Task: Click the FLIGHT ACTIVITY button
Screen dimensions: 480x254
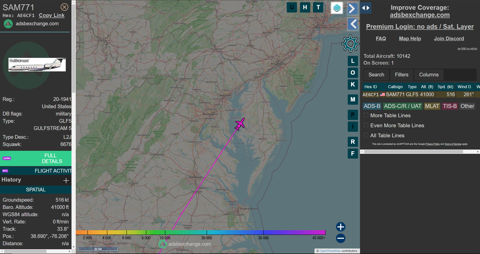Action: (36, 171)
